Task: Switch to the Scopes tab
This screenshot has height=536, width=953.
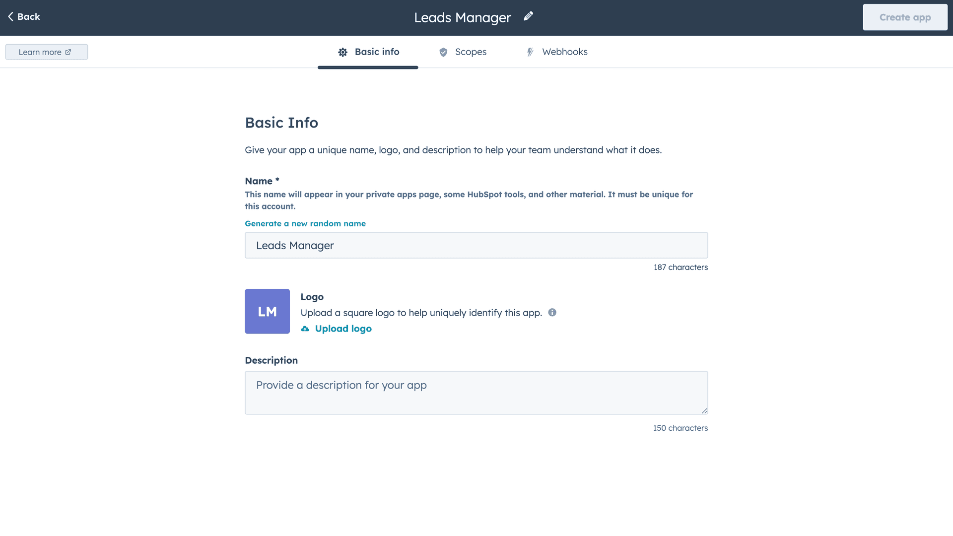Action: [471, 52]
